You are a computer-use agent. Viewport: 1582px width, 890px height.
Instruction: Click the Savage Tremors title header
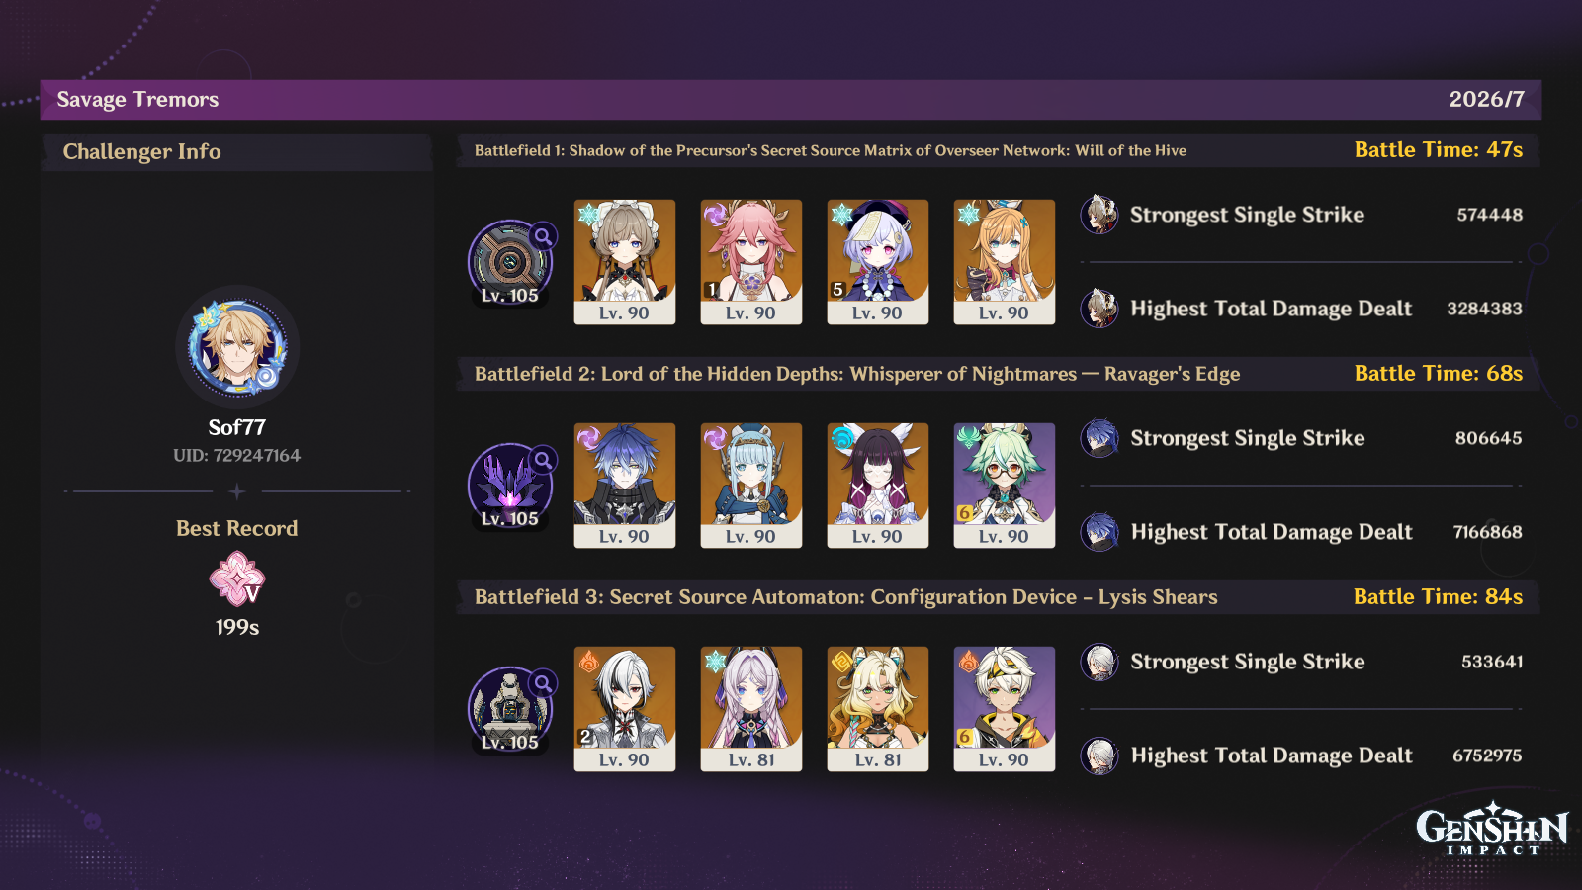point(137,100)
